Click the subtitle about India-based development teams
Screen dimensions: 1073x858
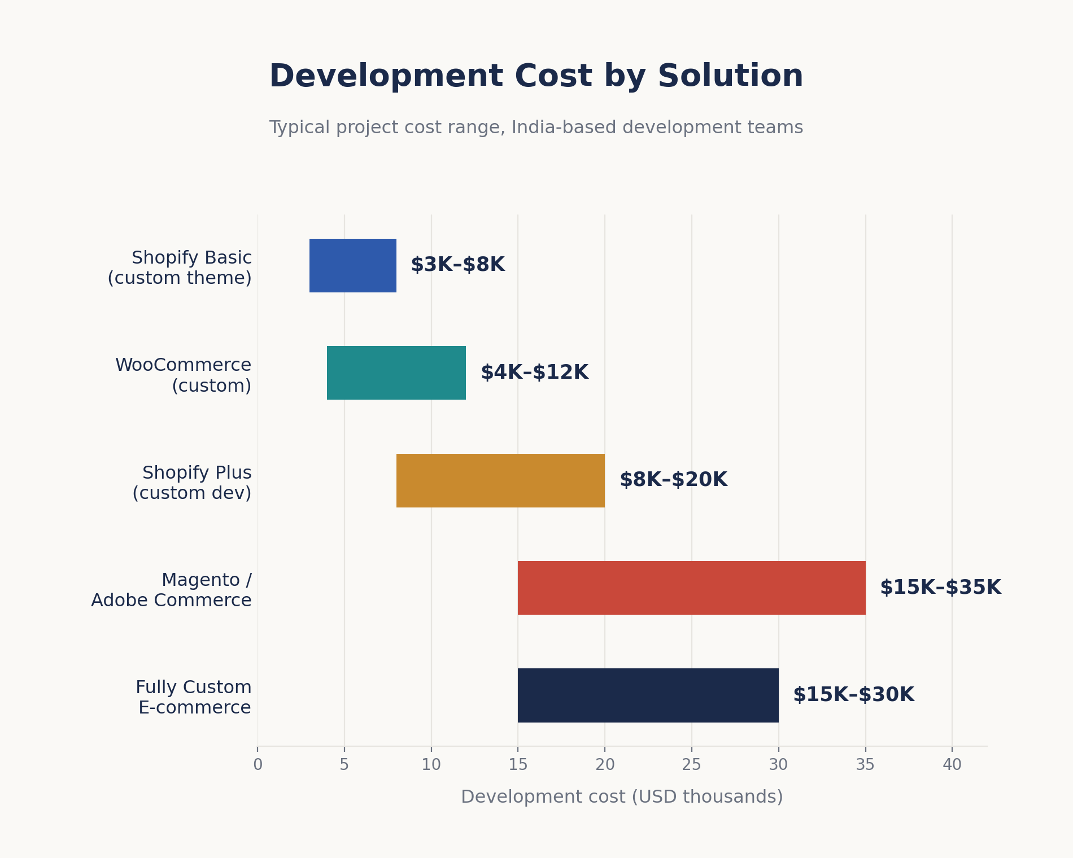(536, 128)
